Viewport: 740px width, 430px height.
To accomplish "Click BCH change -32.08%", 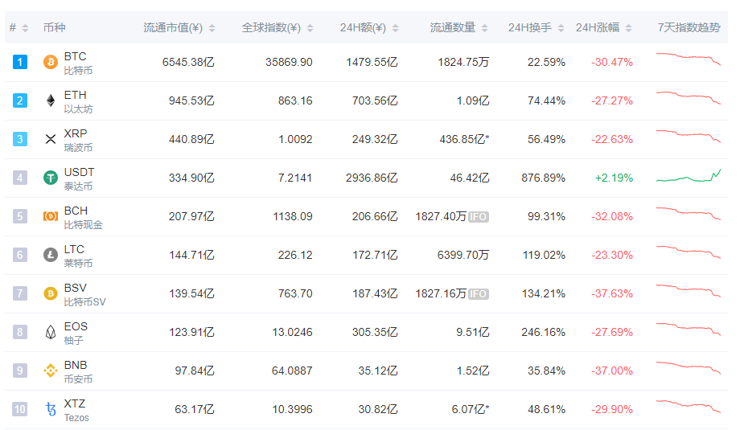I will point(612,217).
